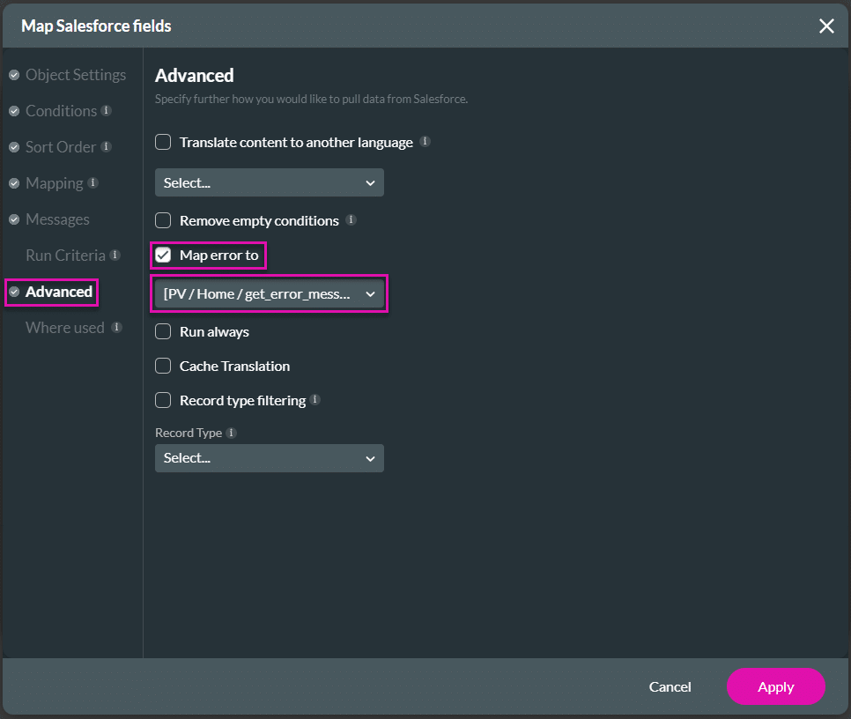
Task: Enable Translate content to another language
Action: 163,142
